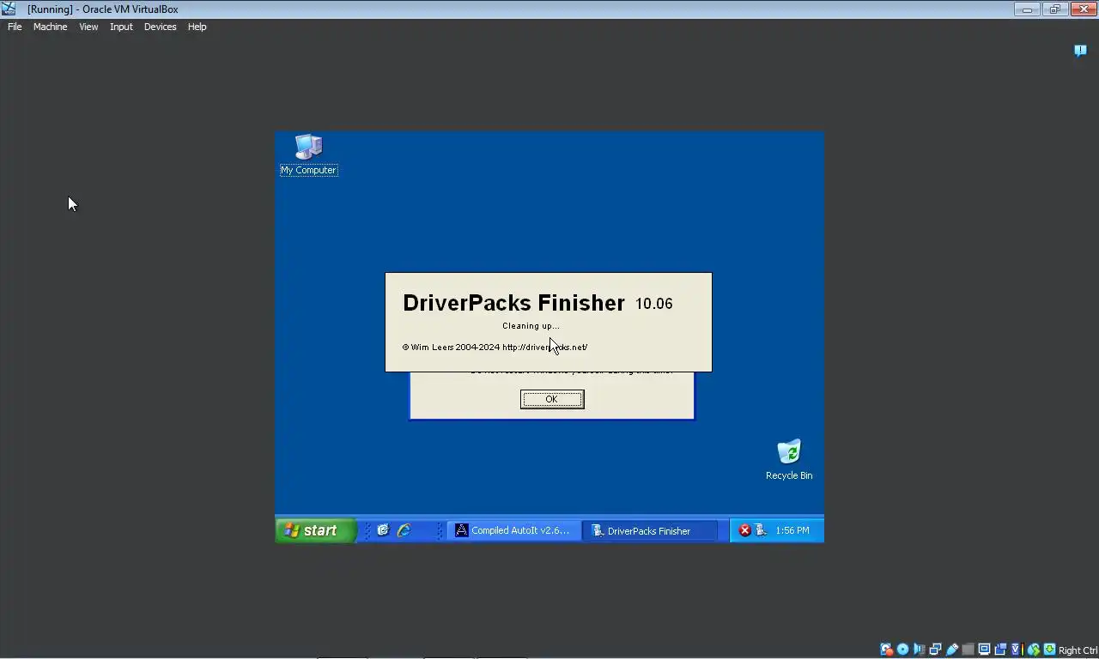The width and height of the screenshot is (1099, 659).
Task: Open the Help menu
Action: [197, 27]
